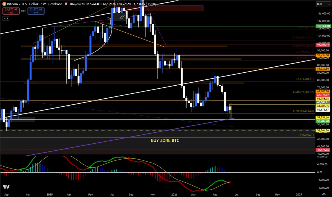Click the red 99,189.14 price label
This screenshot has width=332, height=197.
point(323,44)
